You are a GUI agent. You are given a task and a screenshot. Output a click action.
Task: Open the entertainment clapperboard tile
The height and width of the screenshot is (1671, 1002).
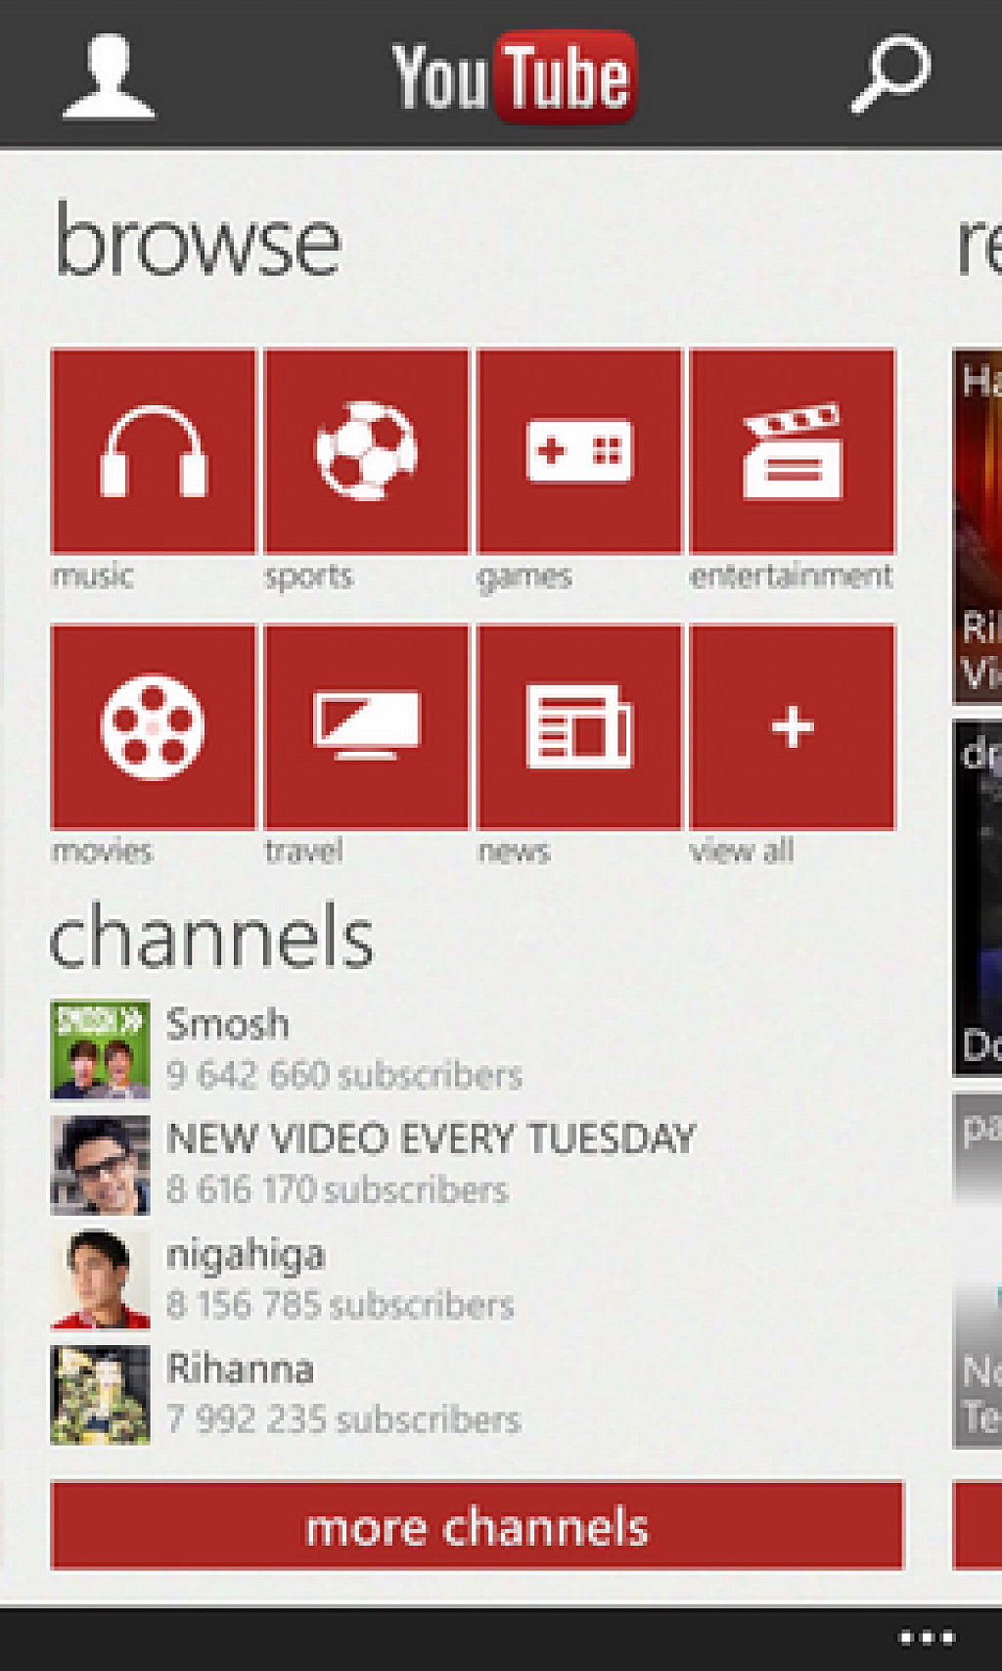tap(793, 451)
